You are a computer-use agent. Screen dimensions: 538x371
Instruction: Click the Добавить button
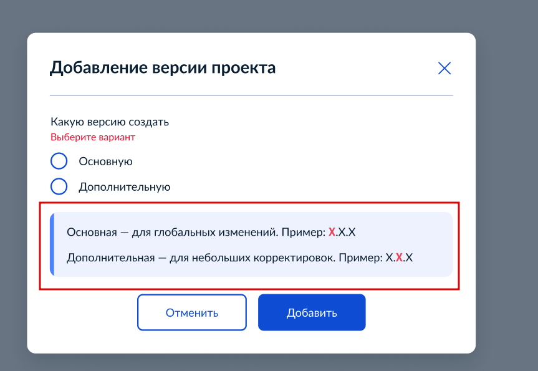(312, 312)
